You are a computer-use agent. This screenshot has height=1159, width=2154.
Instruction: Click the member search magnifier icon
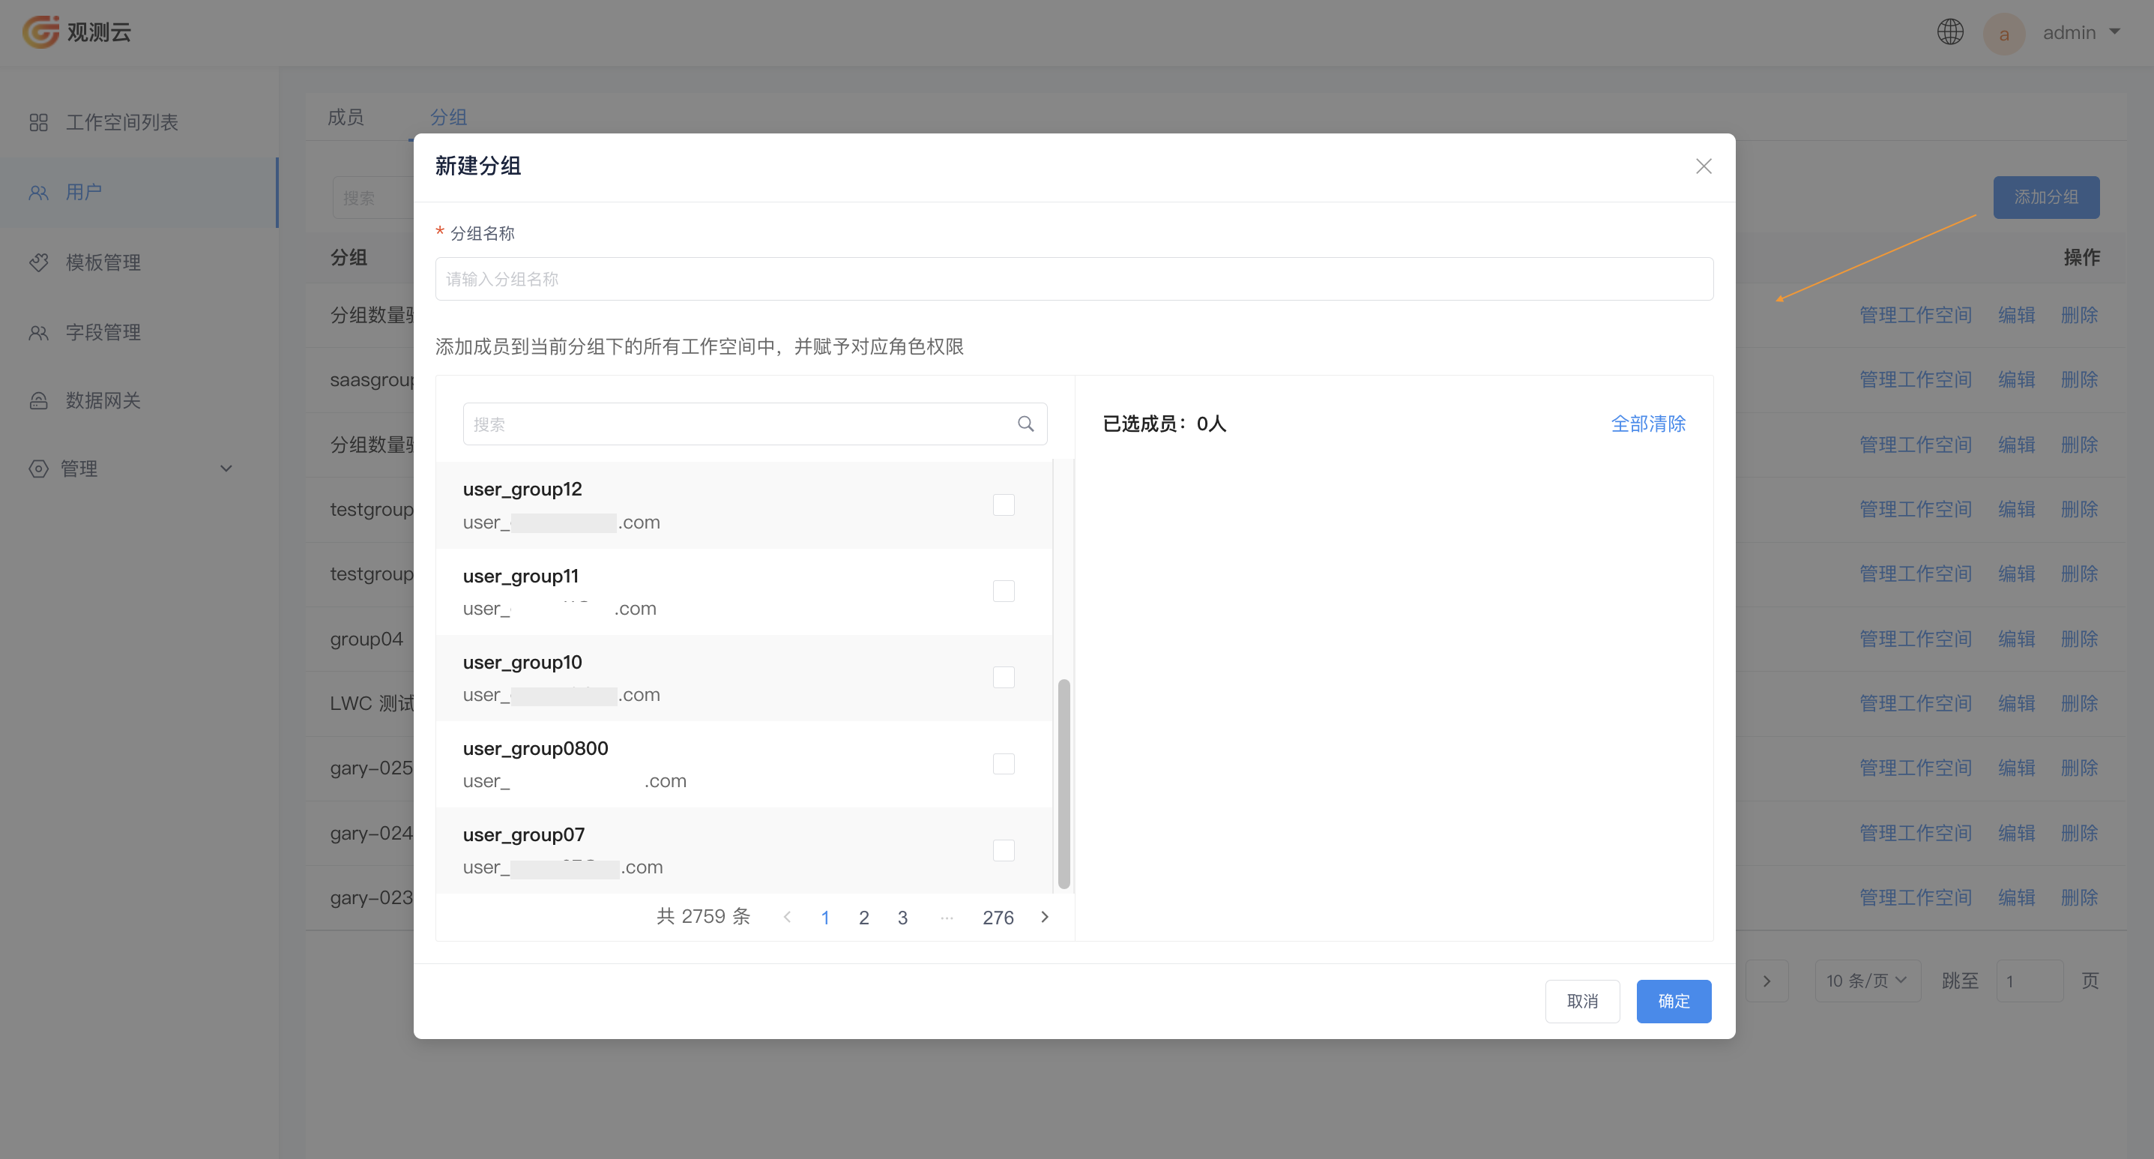pyautogui.click(x=1025, y=424)
